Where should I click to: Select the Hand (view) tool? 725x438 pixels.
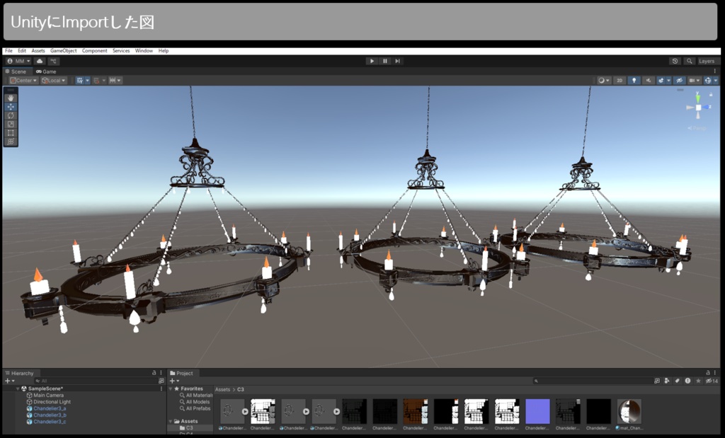click(x=11, y=98)
